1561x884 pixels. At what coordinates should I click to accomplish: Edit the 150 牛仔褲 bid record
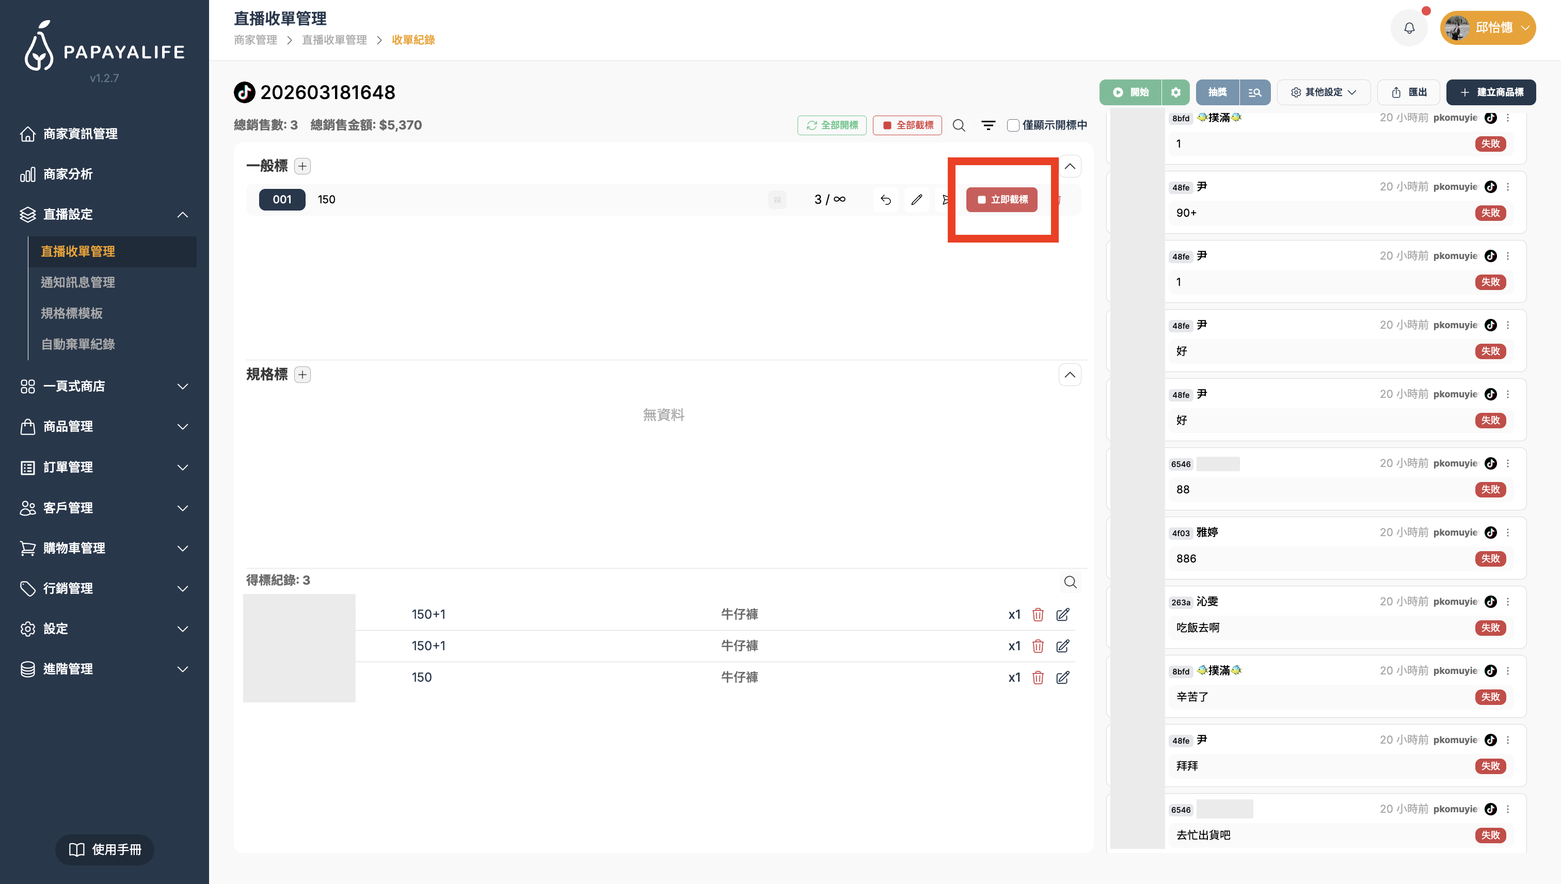(1062, 678)
